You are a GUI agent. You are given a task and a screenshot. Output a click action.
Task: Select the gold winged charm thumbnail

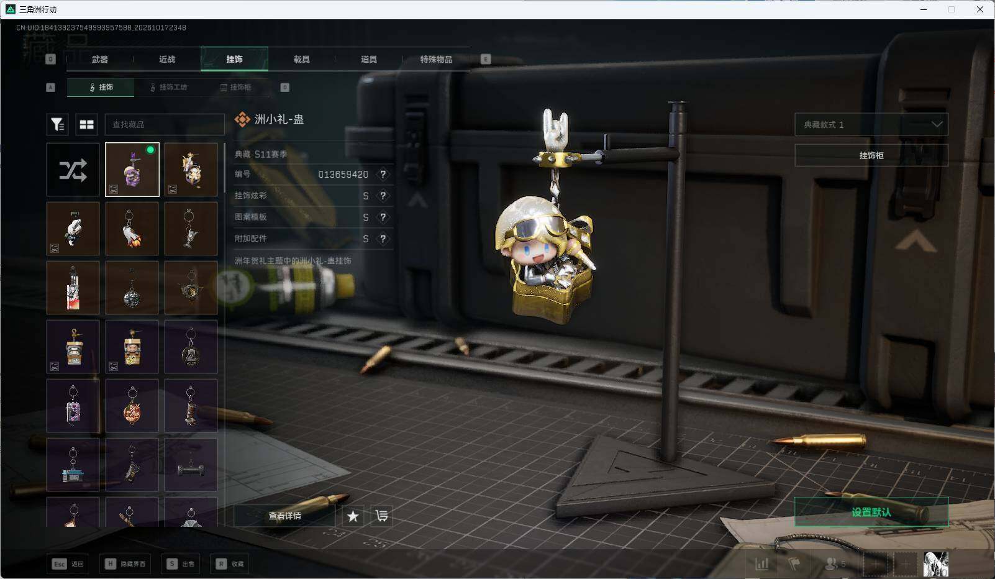[191, 170]
